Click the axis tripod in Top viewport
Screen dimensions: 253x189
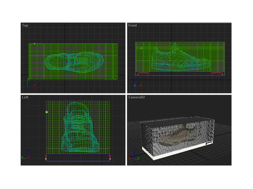(x=31, y=82)
